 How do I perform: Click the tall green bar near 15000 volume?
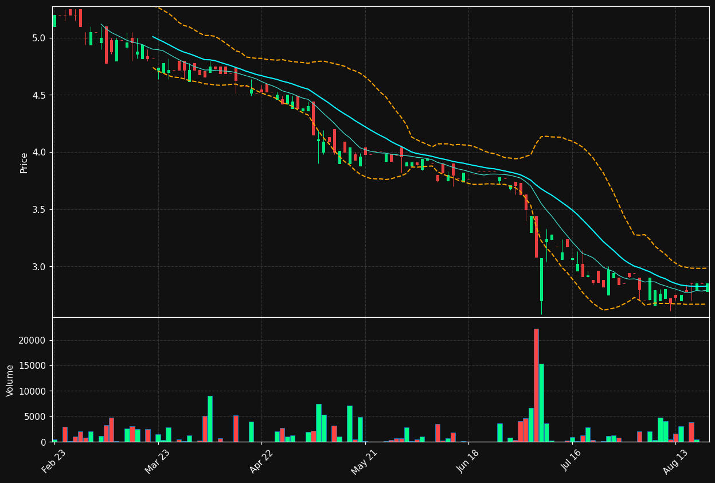coord(541,403)
